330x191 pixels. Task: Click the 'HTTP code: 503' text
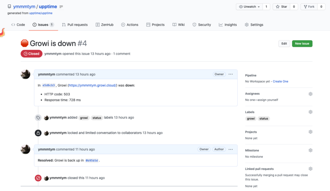[x=57, y=94]
